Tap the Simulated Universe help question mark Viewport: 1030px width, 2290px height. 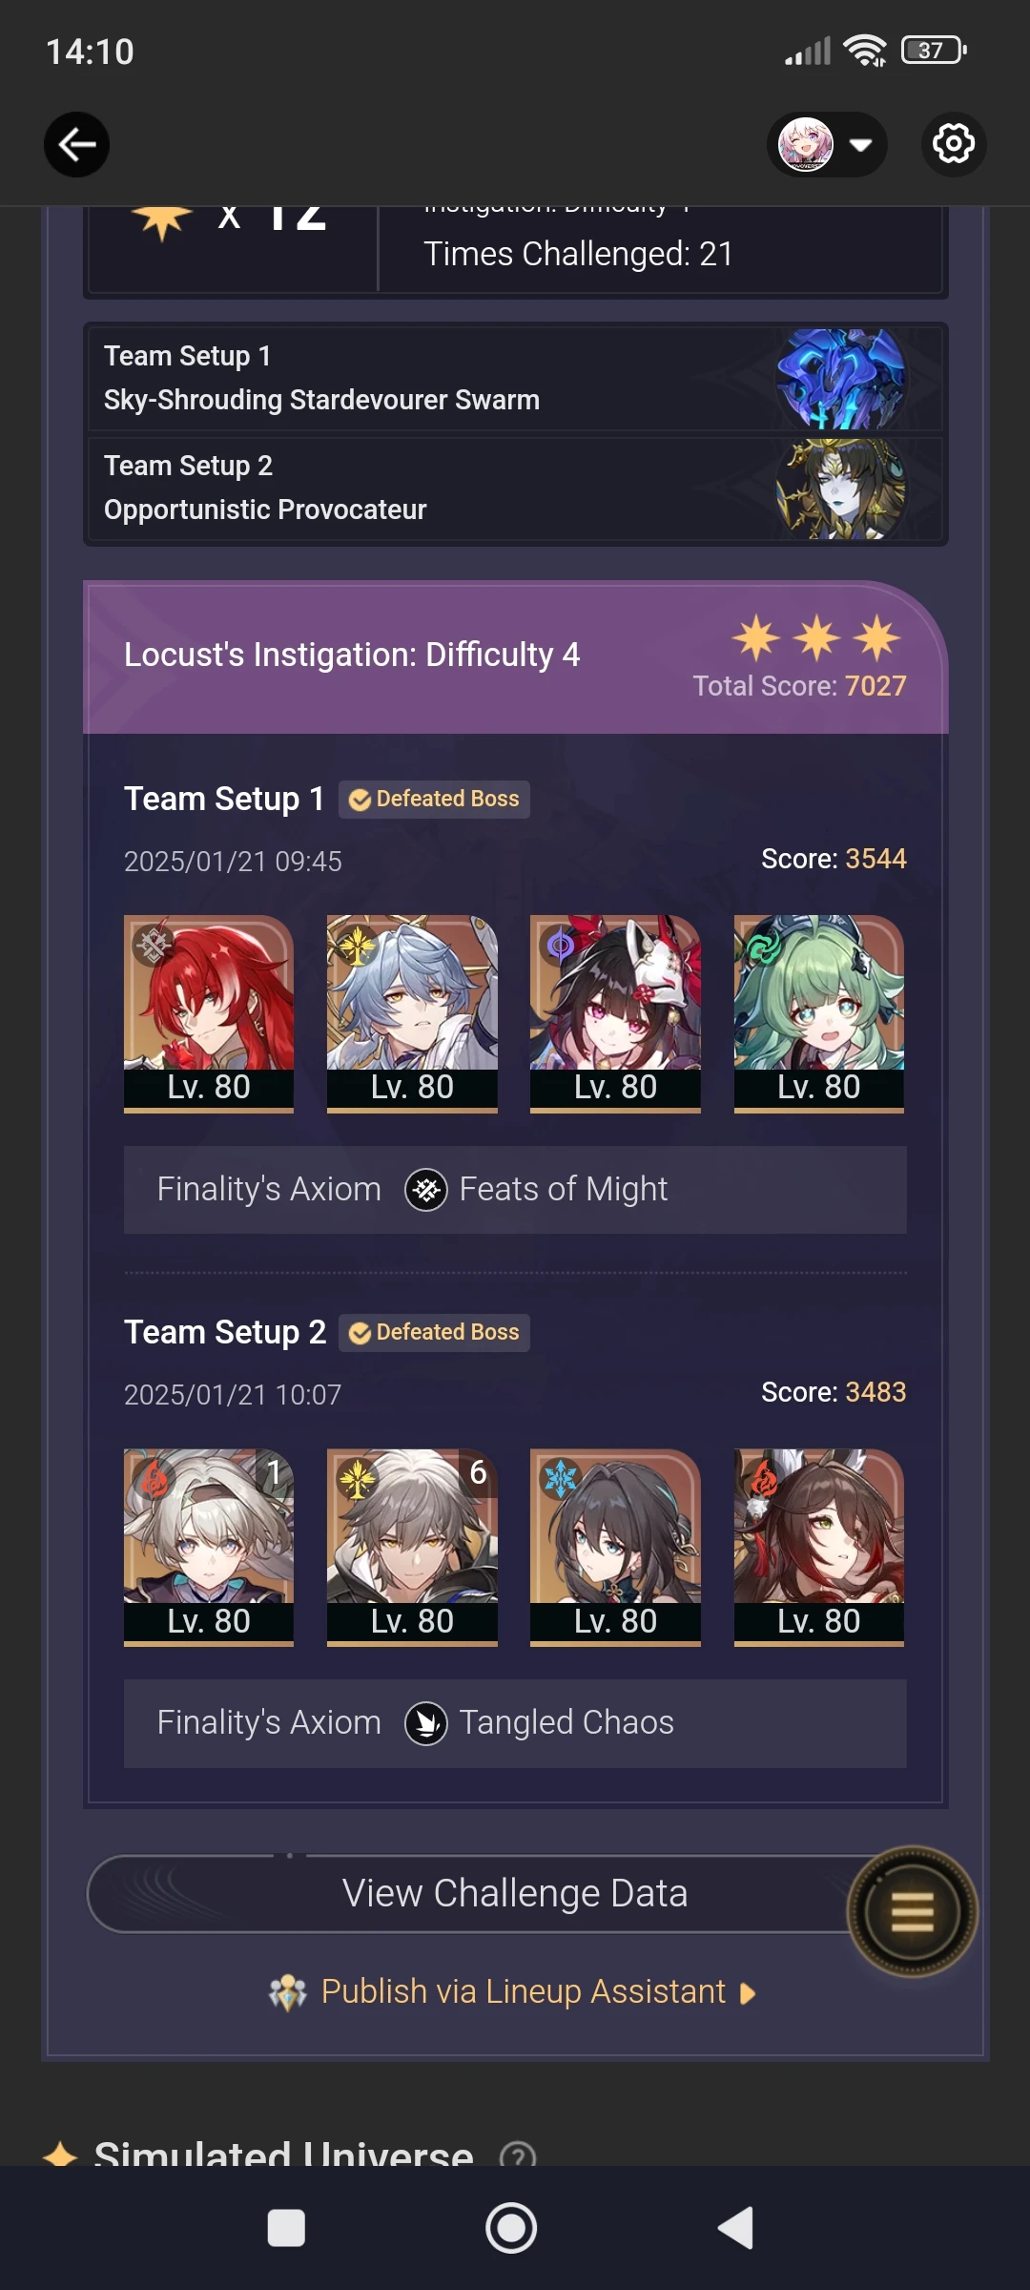(518, 2155)
